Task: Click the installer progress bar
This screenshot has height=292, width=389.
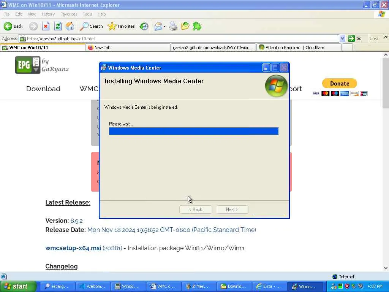Action: [194, 131]
